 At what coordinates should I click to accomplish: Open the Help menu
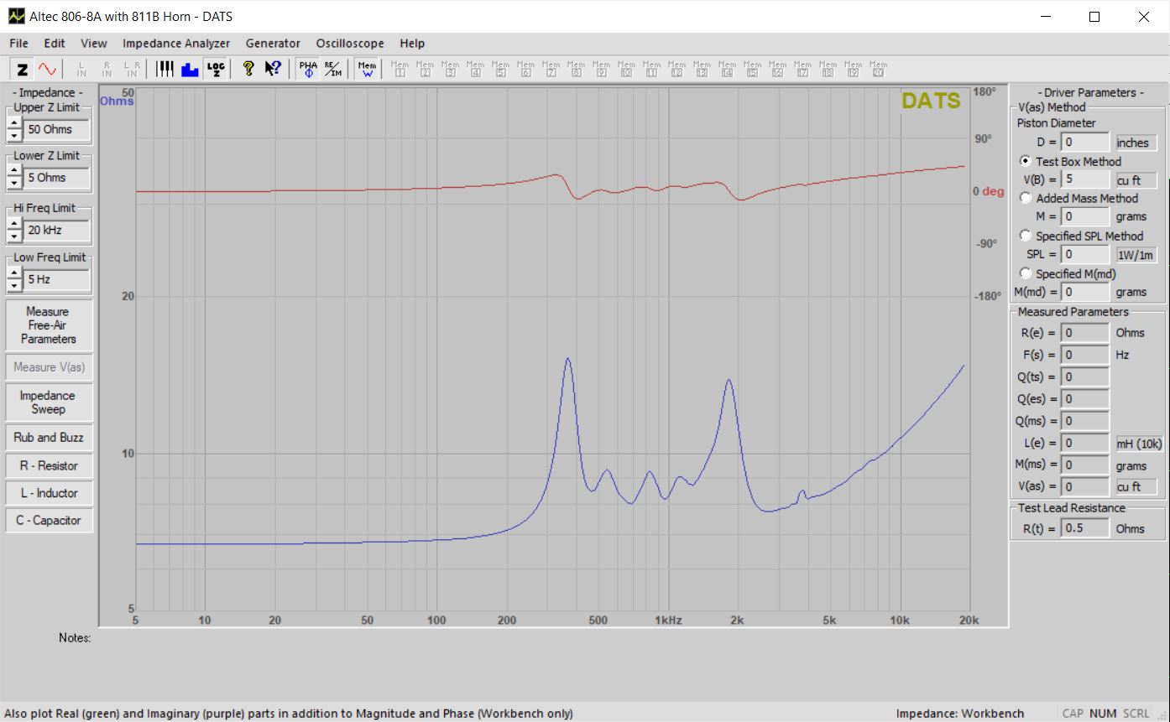pyautogui.click(x=412, y=43)
